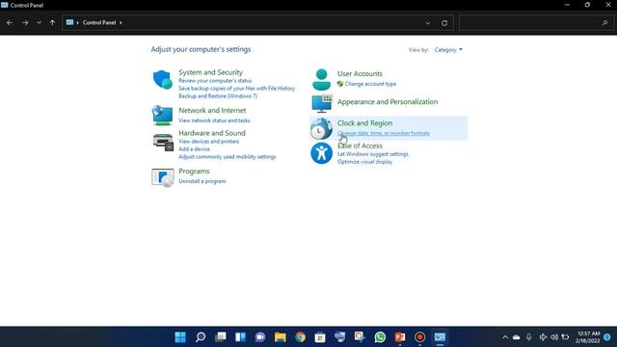This screenshot has height=347, width=617.
Task: Click the Control Panel breadcrumb in address bar
Action: [99, 23]
